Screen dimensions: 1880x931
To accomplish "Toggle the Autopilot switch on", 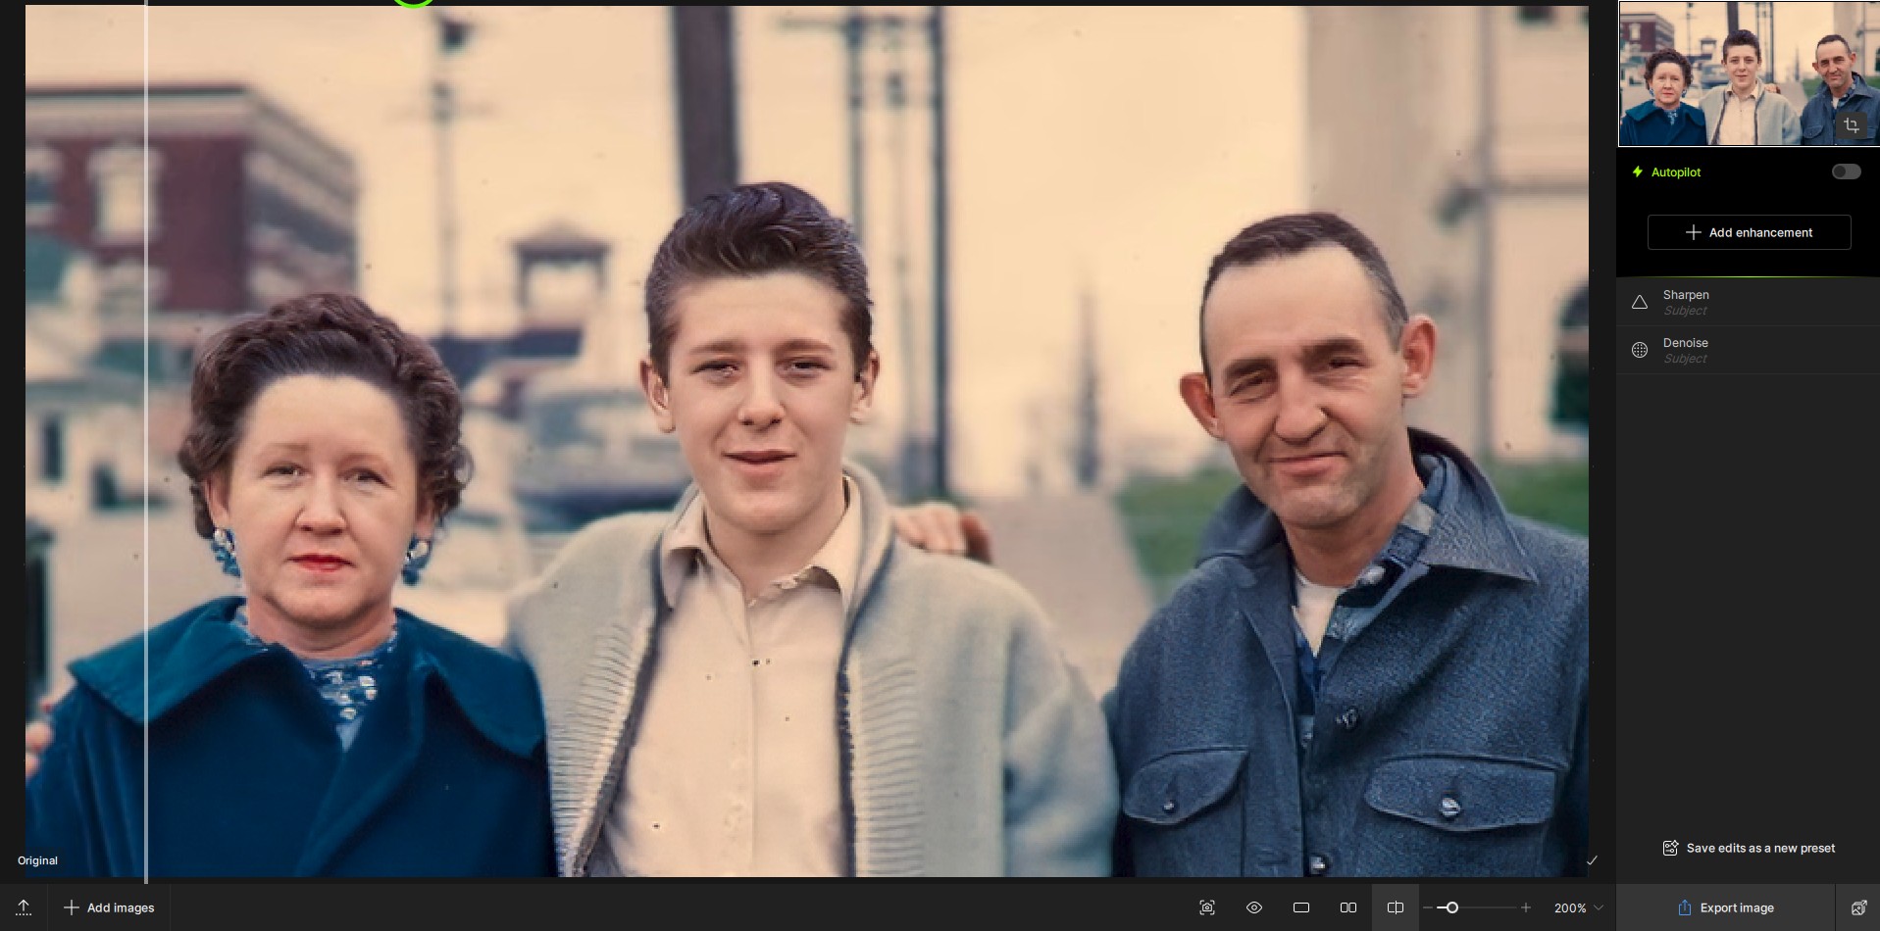I will pos(1846,172).
